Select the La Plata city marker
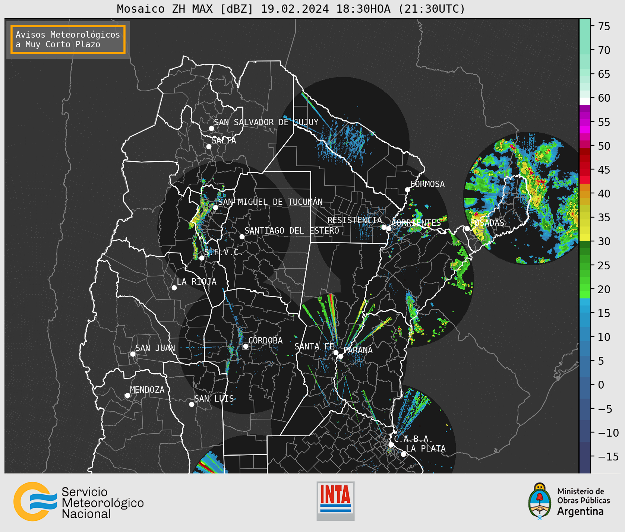Image resolution: width=625 pixels, height=532 pixels. pos(403,454)
